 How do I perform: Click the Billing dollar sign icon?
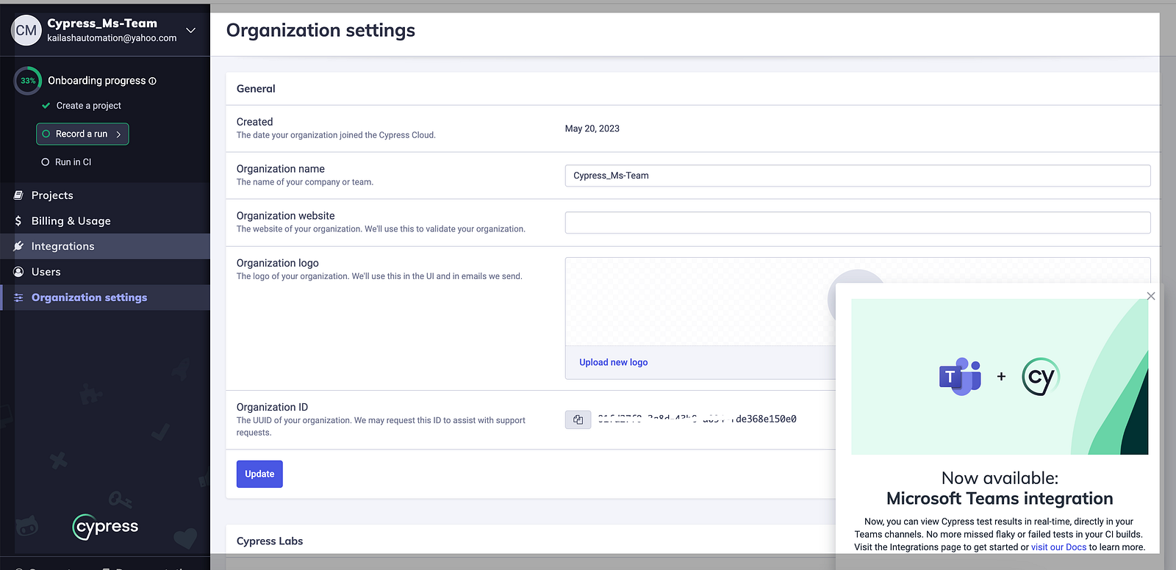click(18, 221)
